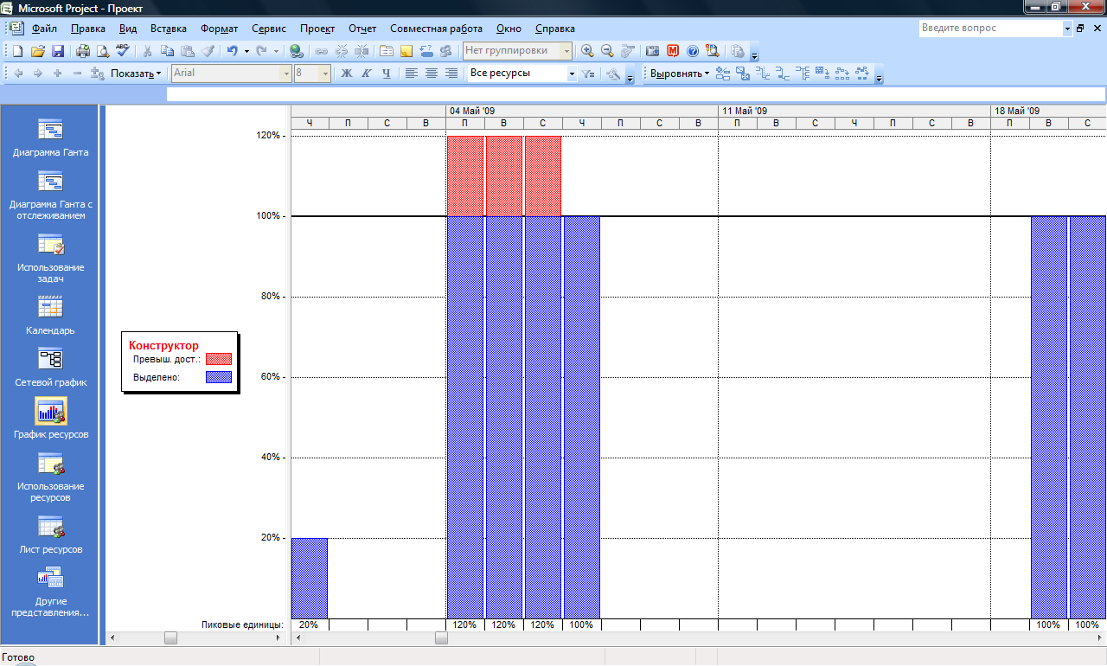Print the current view
The height and width of the screenshot is (666, 1107).
(83, 51)
